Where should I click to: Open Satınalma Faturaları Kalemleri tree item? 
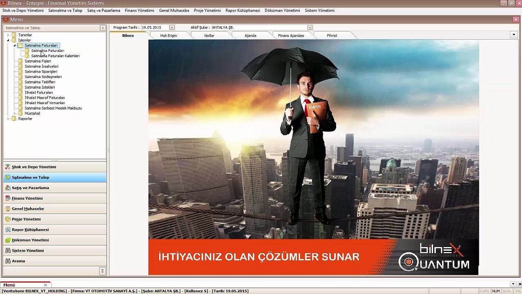tap(55, 56)
